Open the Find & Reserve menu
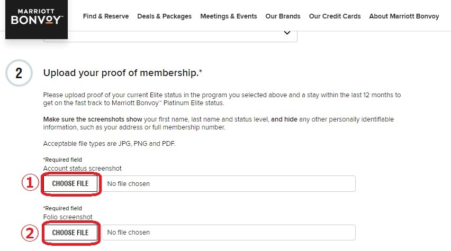This screenshot has width=451, height=251. 106,16
